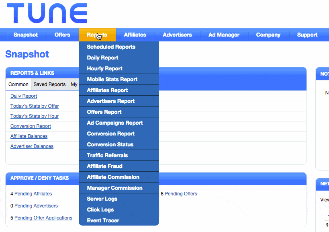View the Pending Offers link

pos(181,194)
